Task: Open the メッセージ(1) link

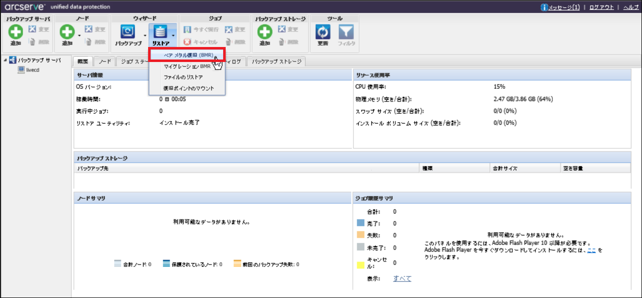Action: coord(564,7)
